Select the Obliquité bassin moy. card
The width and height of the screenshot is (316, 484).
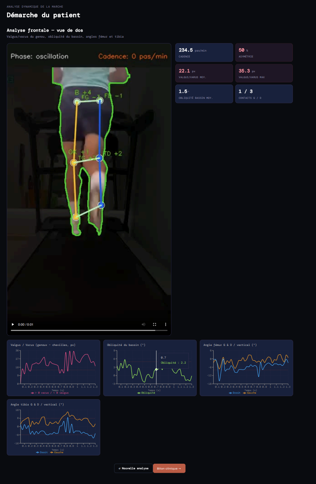[x=204, y=94]
